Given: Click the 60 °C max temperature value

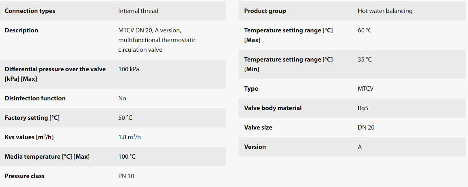Looking at the screenshot, I should [365, 30].
